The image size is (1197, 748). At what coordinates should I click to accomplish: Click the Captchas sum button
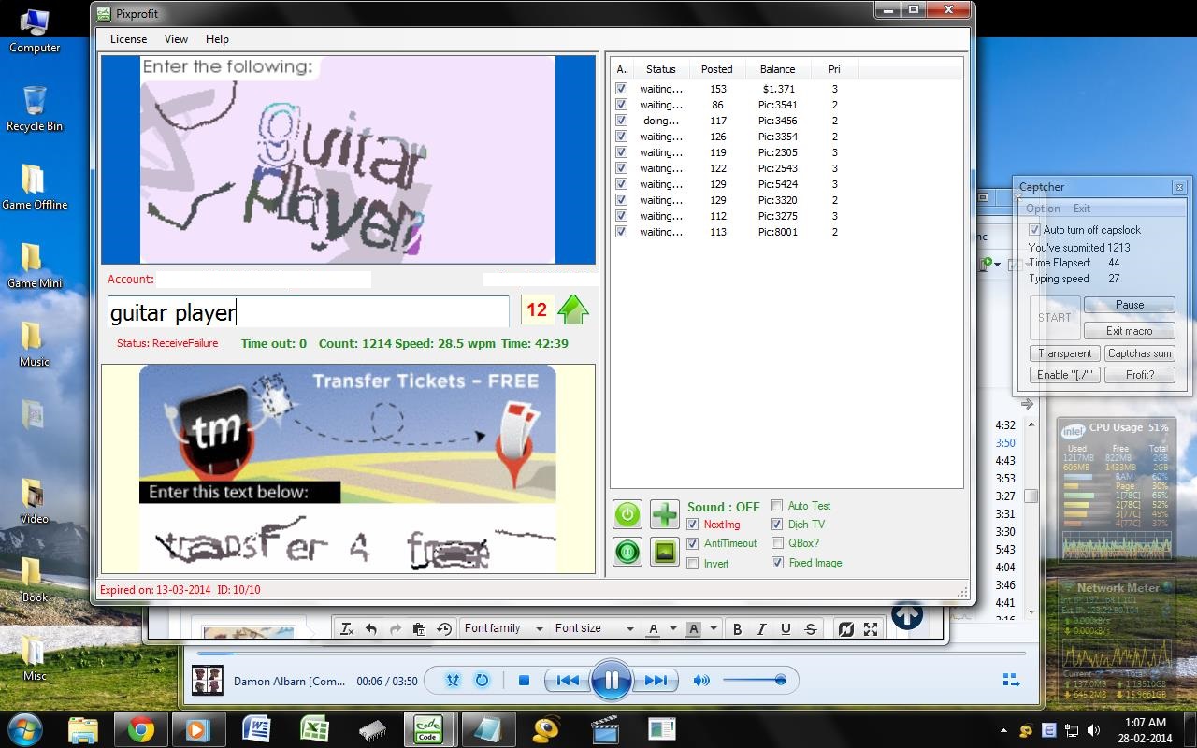pyautogui.click(x=1139, y=353)
